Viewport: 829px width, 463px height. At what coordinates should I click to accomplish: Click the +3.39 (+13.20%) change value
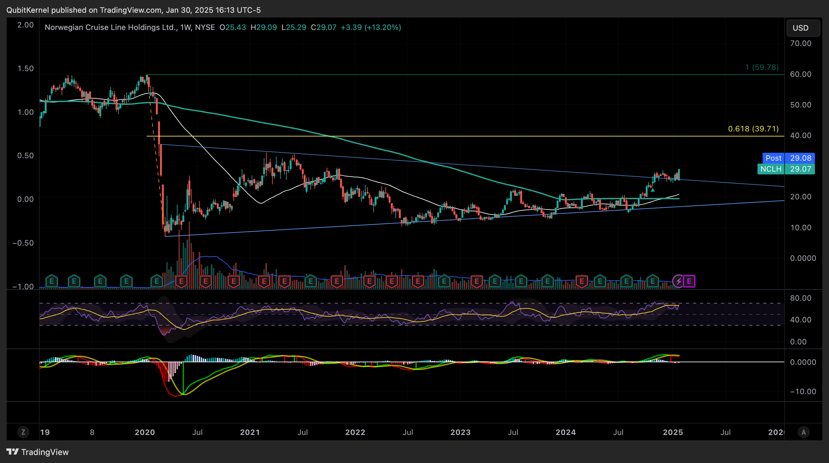[x=371, y=27]
